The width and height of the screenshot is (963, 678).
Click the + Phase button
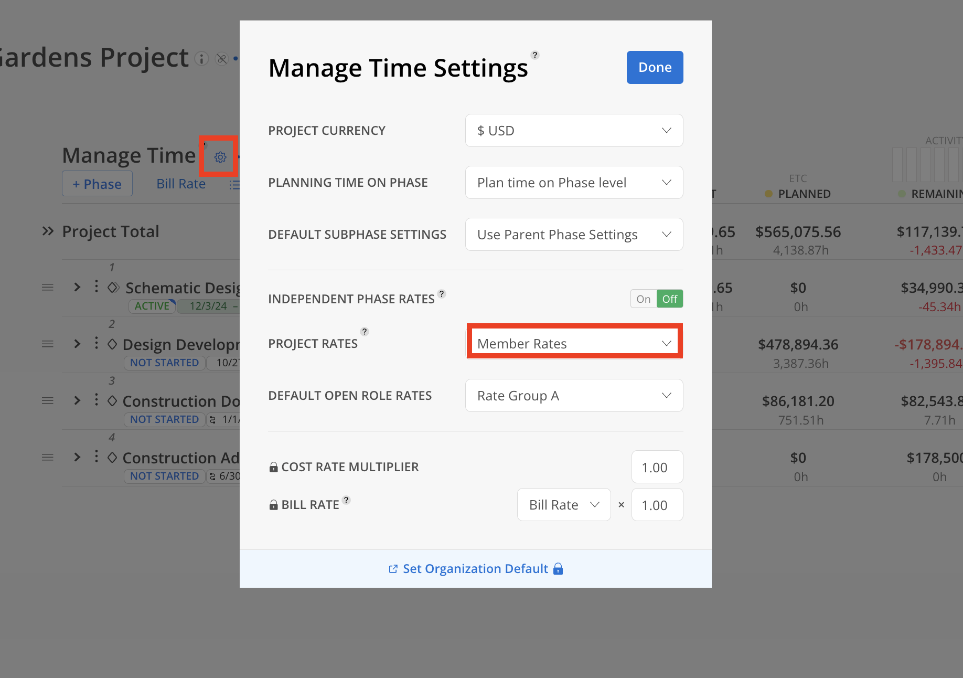pos(97,184)
